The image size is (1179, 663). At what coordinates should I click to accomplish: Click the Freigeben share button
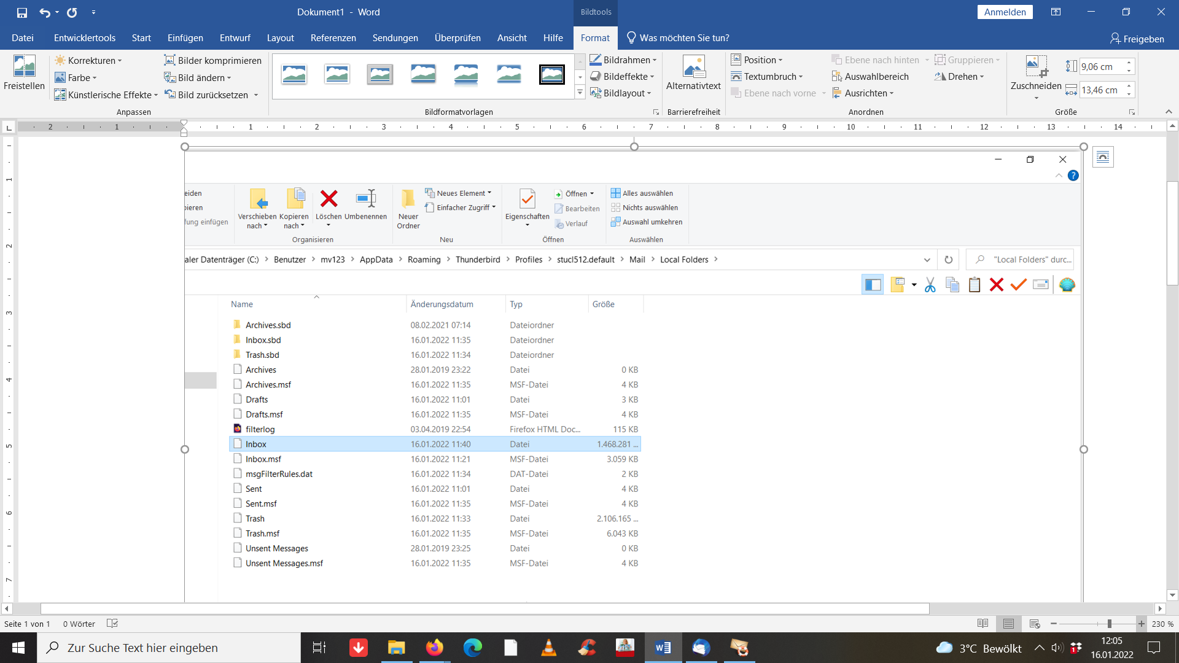(1137, 39)
